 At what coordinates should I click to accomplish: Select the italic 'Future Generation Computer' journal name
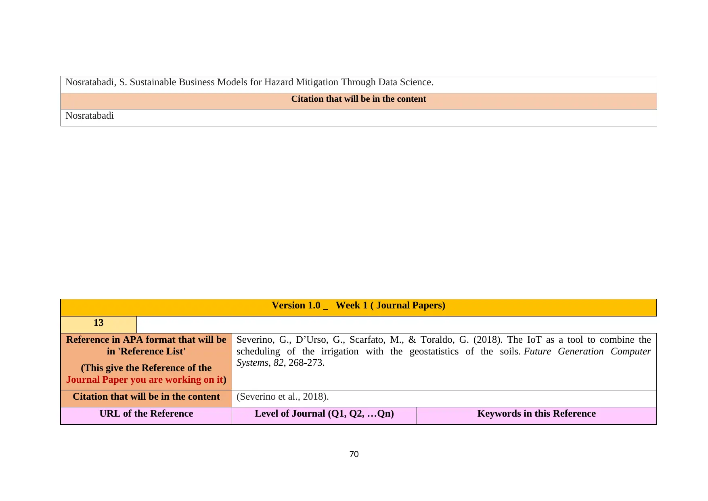pos(587,351)
